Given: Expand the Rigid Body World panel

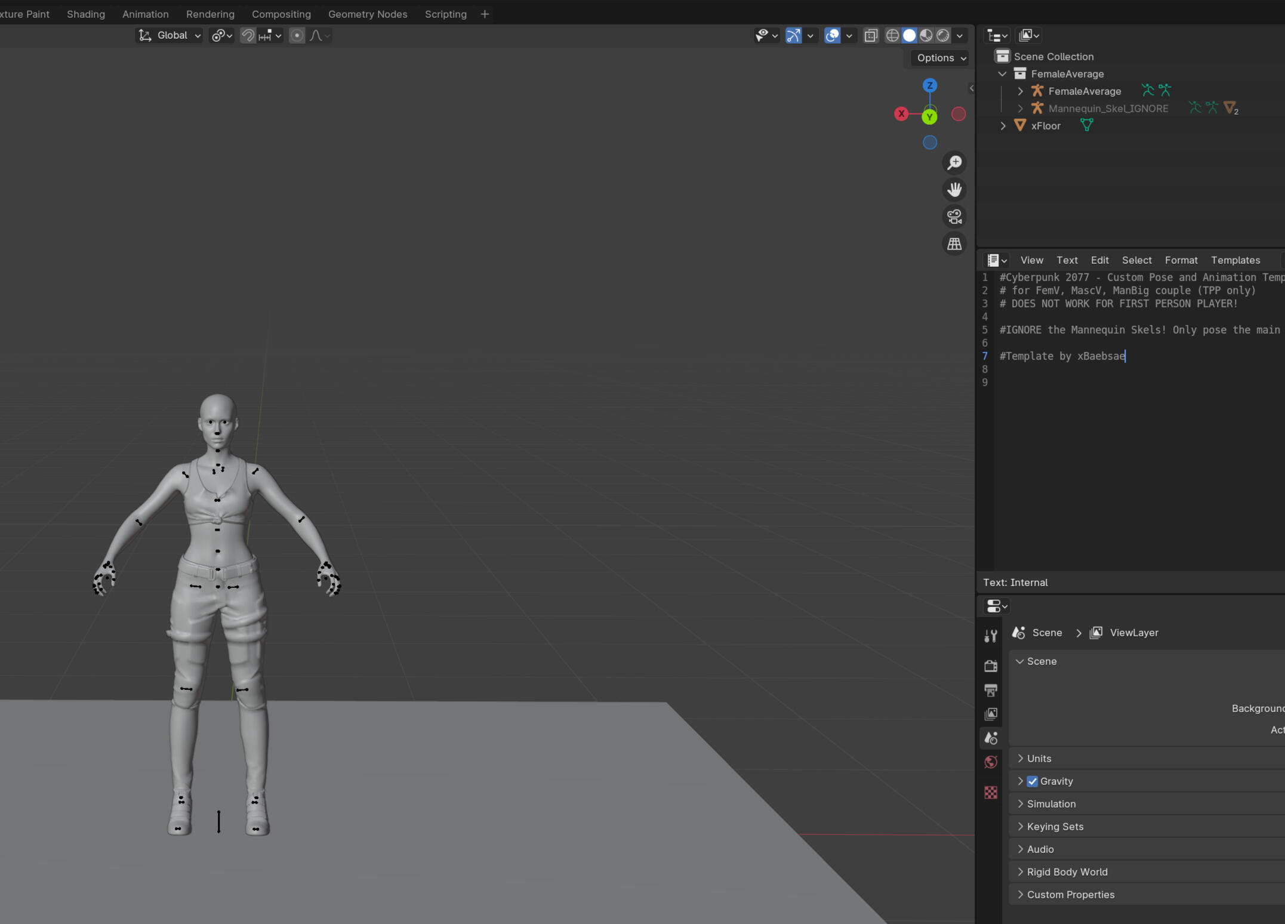Looking at the screenshot, I should [1067, 872].
